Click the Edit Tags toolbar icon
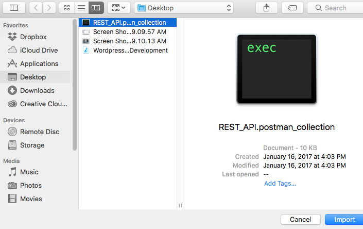 pyautogui.click(x=292, y=8)
